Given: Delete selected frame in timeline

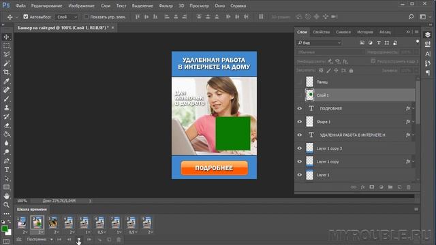Looking at the screenshot, I should [x=119, y=240].
